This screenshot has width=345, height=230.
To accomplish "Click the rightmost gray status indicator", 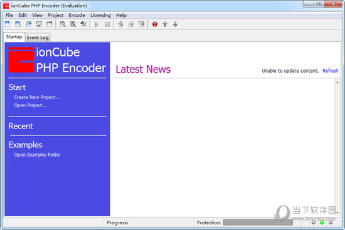I will (x=331, y=222).
